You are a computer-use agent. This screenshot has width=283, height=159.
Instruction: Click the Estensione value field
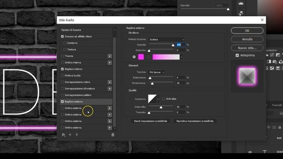click(181, 78)
